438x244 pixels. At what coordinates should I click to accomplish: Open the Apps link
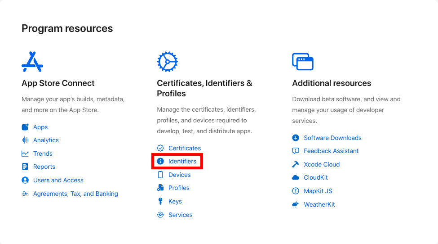point(40,127)
